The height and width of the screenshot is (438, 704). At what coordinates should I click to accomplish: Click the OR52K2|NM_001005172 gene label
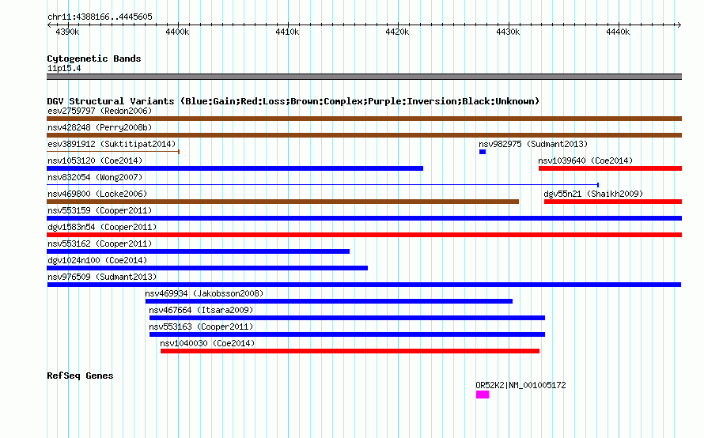pos(520,385)
